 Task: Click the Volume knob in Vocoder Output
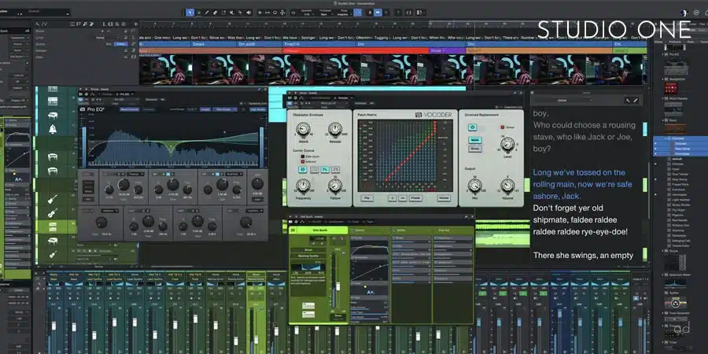click(507, 186)
